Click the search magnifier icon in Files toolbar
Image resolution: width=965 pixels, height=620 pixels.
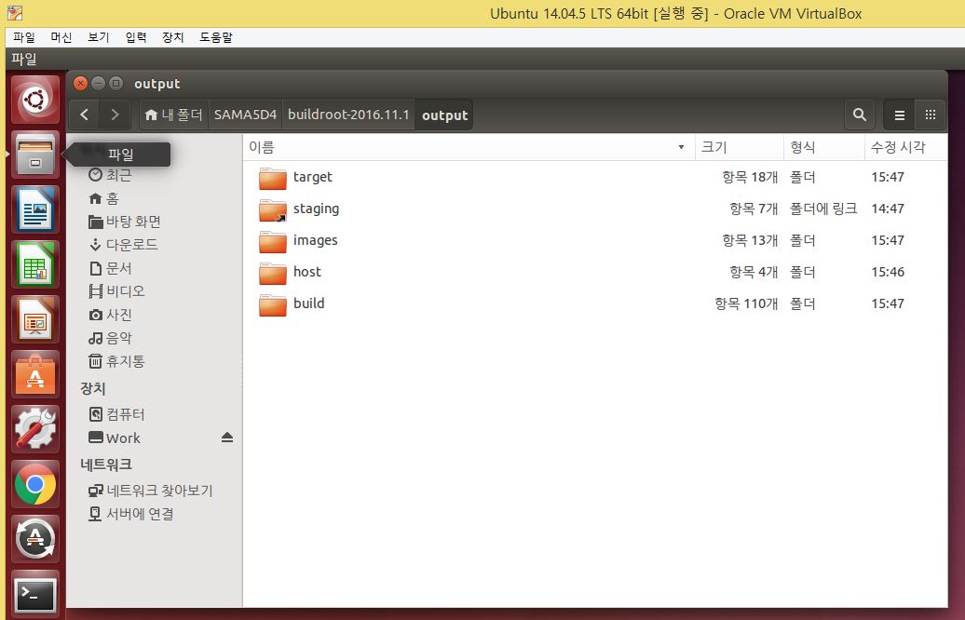(x=859, y=115)
